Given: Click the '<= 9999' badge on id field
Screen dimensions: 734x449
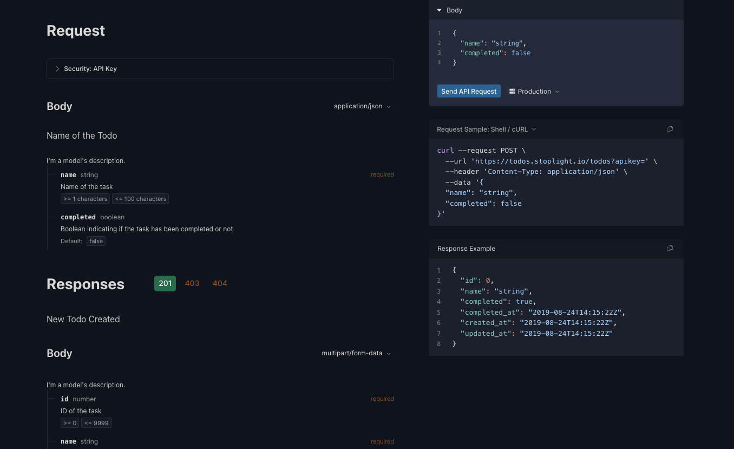Looking at the screenshot, I should (96, 422).
